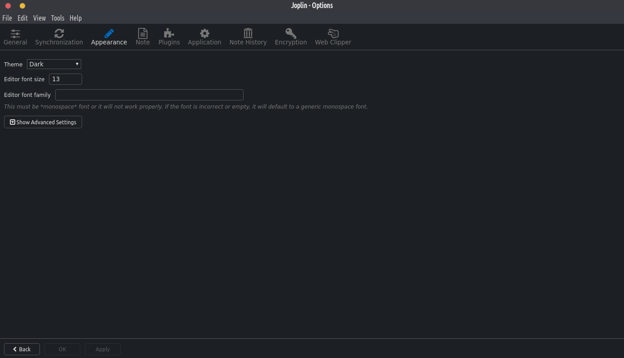Open Application settings gear icon
624x358 pixels.
[x=205, y=34]
